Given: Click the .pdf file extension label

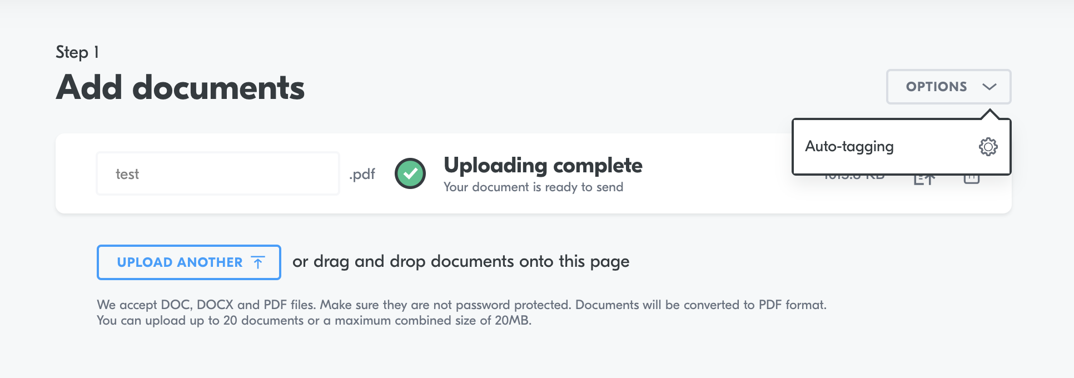Looking at the screenshot, I should tap(362, 174).
